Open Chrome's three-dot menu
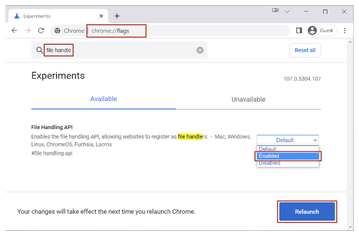The width and height of the screenshot is (359, 236). coord(345,31)
